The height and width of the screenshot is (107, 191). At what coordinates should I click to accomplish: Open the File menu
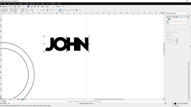click(x=1, y=4)
